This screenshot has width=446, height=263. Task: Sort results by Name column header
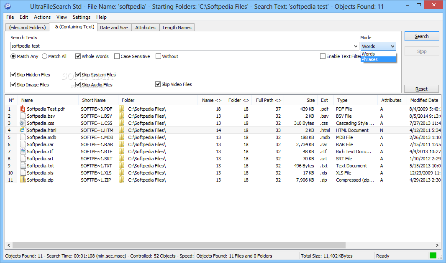48,100
